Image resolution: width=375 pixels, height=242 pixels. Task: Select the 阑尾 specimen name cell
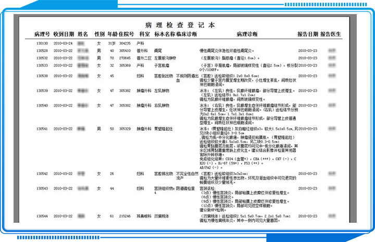click(x=157, y=51)
